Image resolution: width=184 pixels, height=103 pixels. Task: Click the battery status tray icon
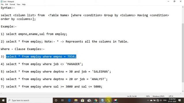click(x=154, y=100)
